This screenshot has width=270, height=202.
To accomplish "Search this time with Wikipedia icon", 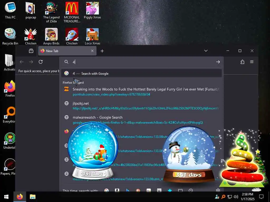I will pos(159,190).
